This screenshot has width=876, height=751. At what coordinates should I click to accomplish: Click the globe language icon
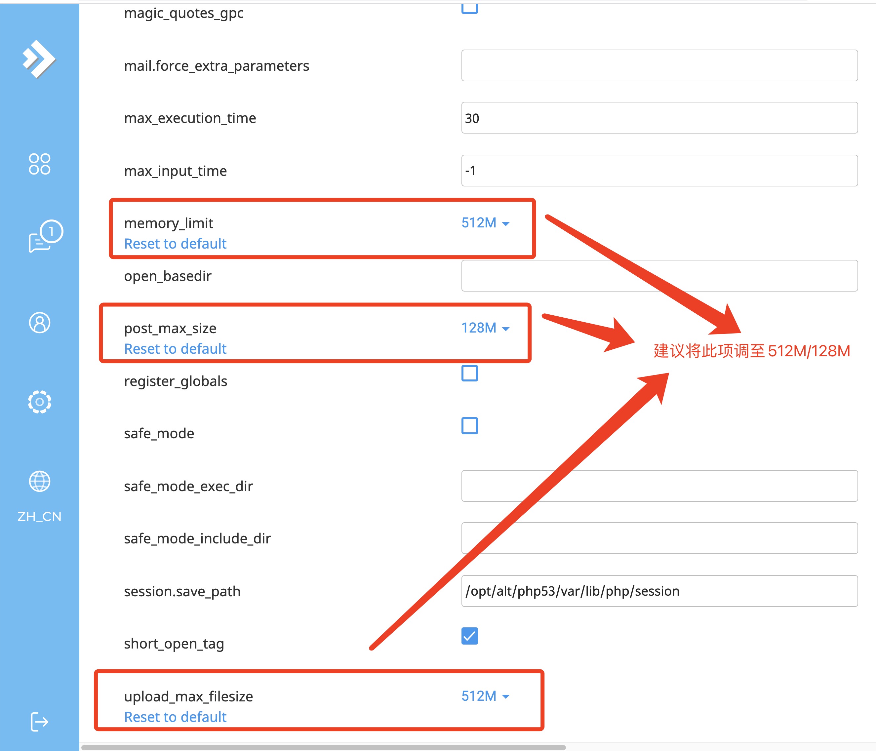[39, 481]
